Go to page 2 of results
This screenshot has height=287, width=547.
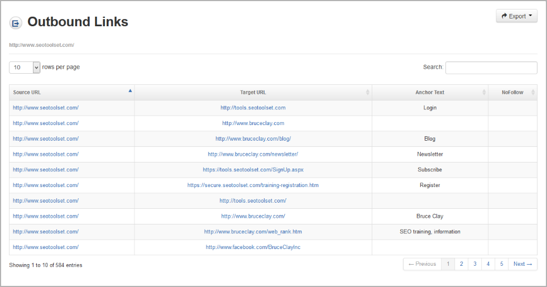coord(461,264)
